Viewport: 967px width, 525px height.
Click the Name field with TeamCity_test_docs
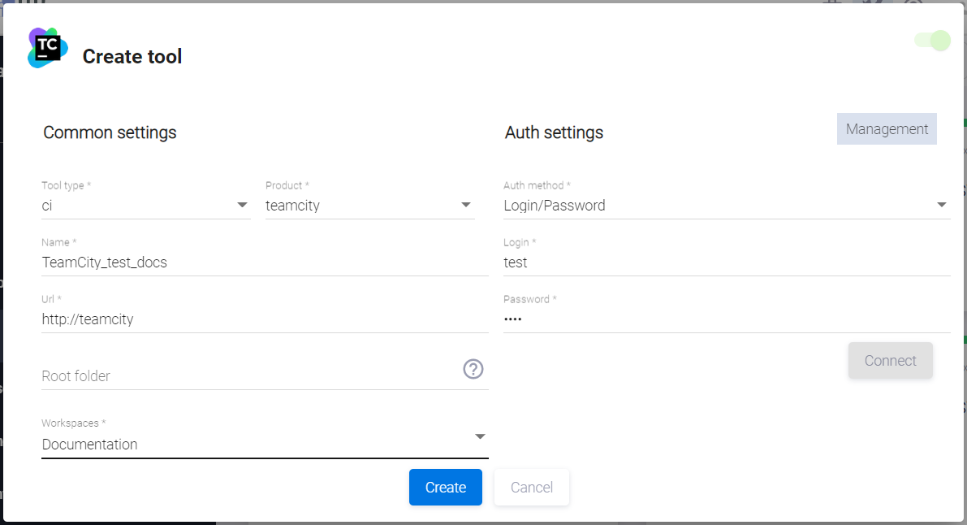pyautogui.click(x=264, y=262)
